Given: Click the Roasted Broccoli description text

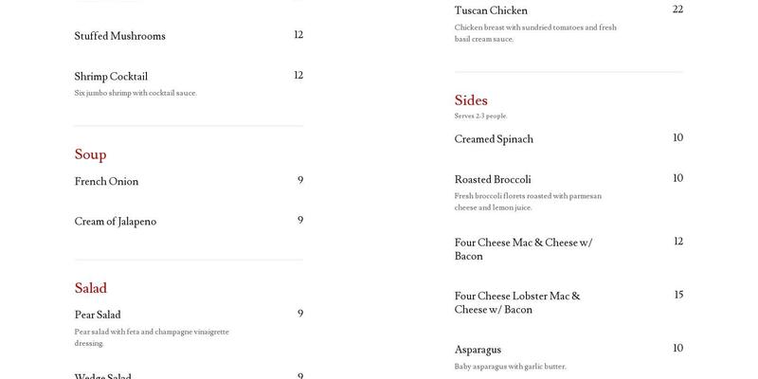Looking at the screenshot, I should pos(528,202).
